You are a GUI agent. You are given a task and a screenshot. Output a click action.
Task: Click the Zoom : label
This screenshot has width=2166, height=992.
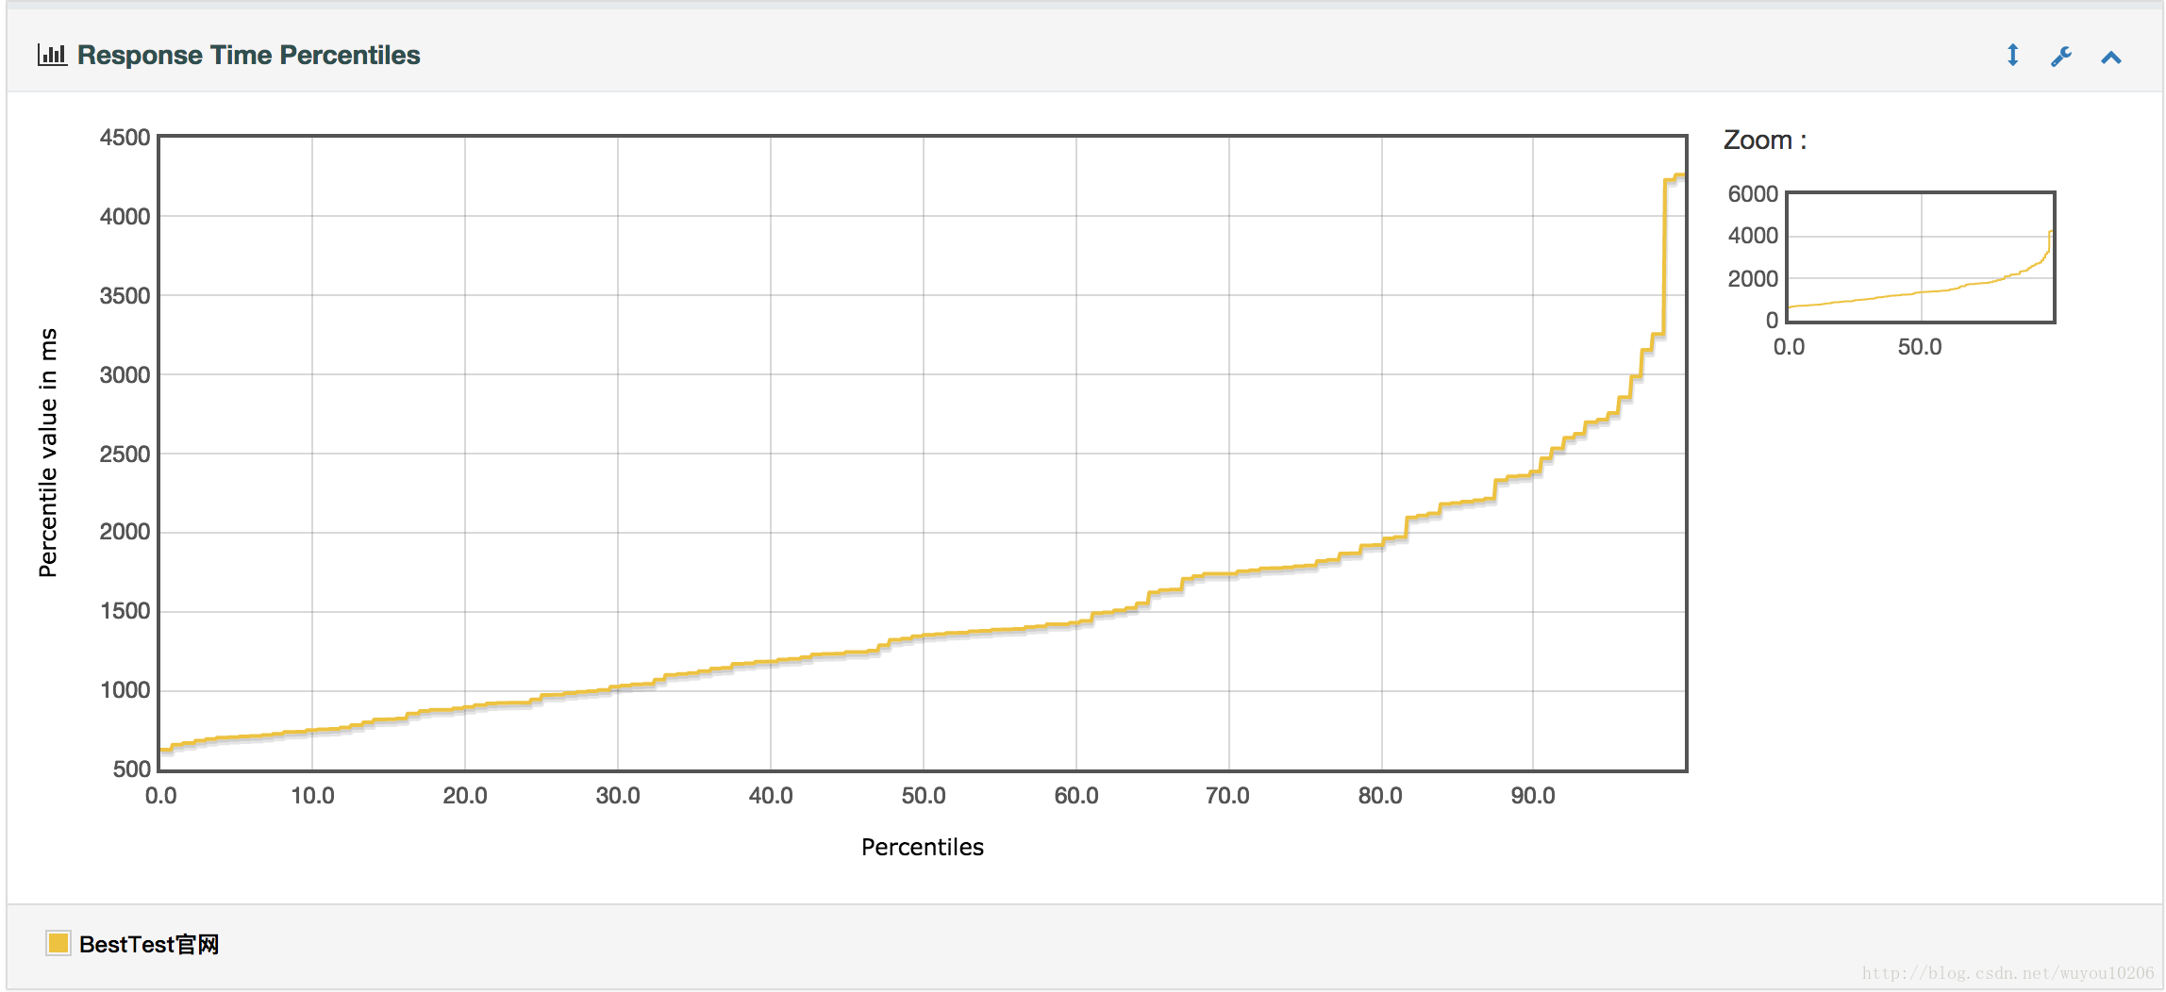tap(1764, 141)
